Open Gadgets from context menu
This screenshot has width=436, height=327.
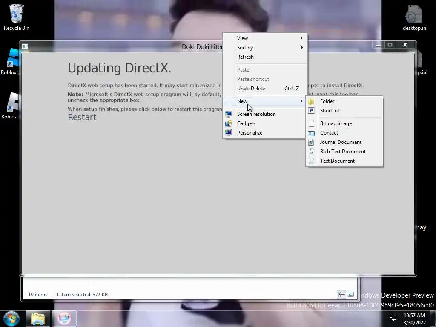pyautogui.click(x=265, y=123)
